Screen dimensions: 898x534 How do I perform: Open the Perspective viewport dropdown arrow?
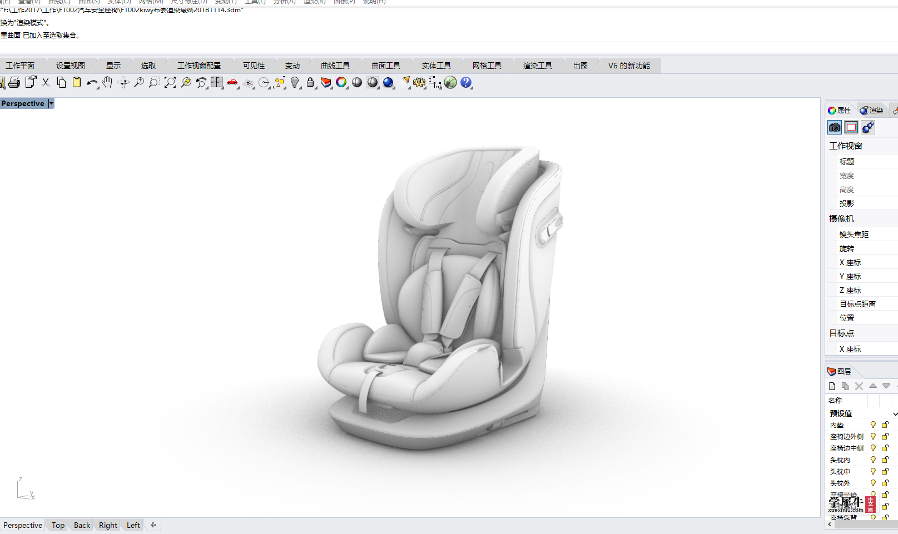tap(51, 103)
